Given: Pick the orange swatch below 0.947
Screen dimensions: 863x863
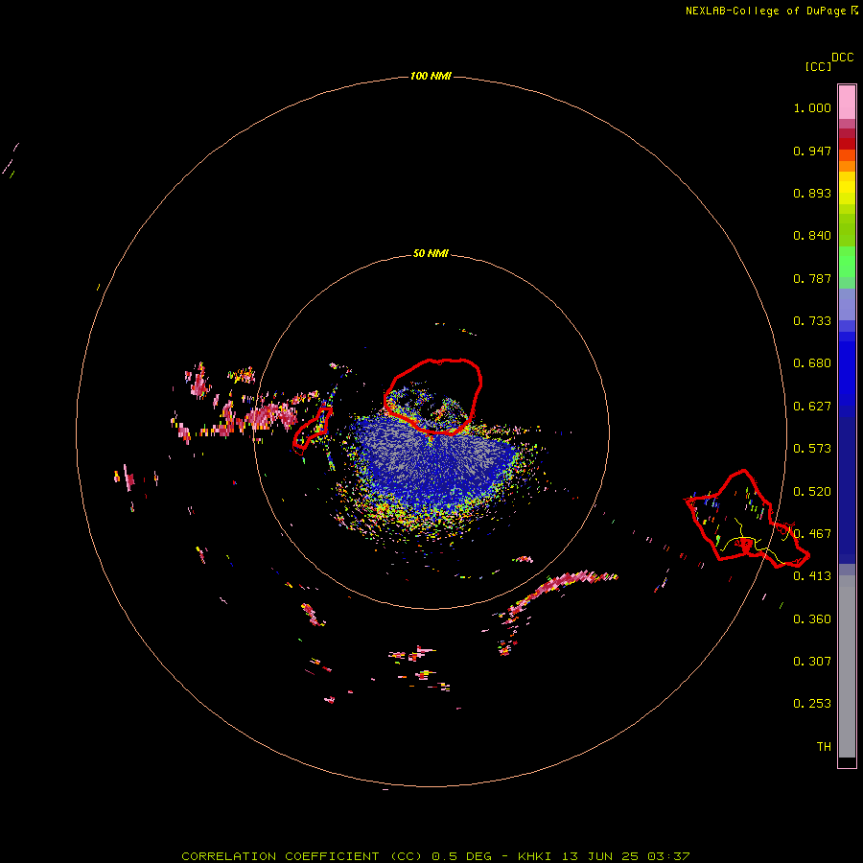Looking at the screenshot, I should pyautogui.click(x=847, y=166).
